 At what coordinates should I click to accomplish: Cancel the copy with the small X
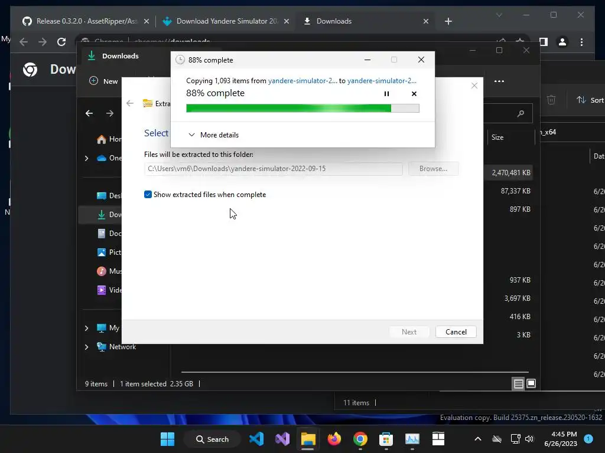point(414,94)
